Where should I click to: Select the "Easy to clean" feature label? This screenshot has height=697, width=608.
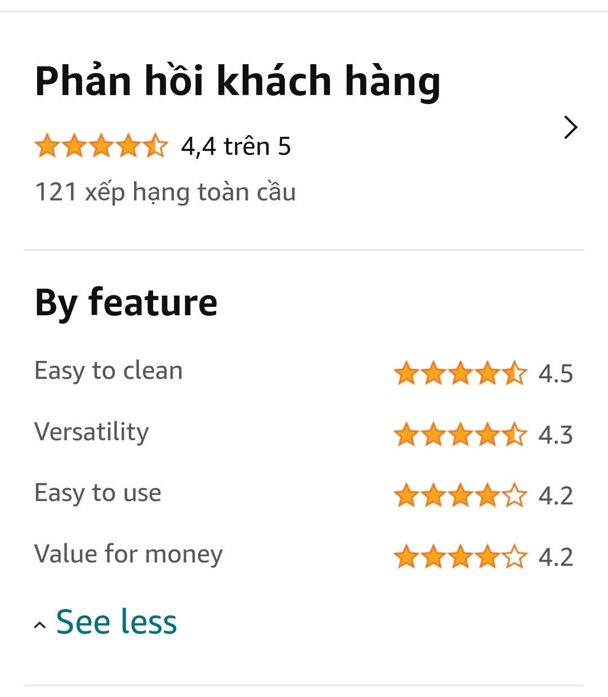click(109, 371)
